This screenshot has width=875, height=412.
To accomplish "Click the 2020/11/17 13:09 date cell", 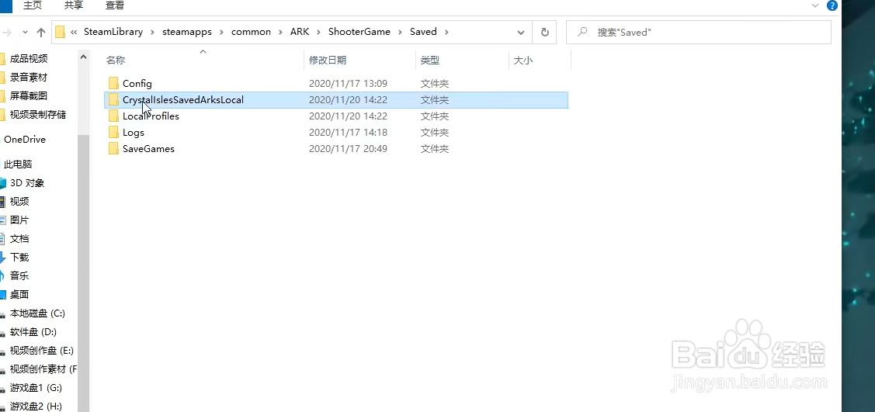I will [x=348, y=84].
